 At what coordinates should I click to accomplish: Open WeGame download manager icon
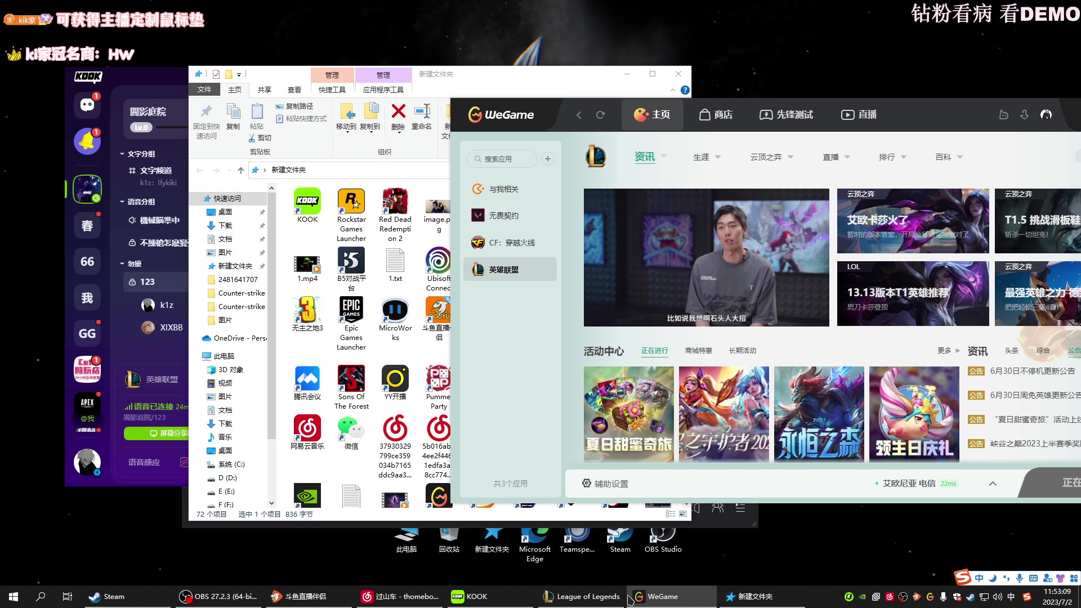pos(1024,115)
